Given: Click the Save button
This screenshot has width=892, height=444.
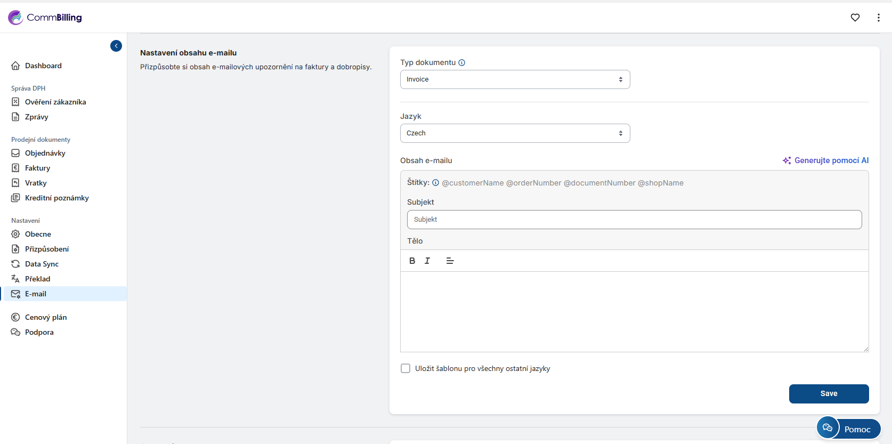Looking at the screenshot, I should tap(829, 394).
